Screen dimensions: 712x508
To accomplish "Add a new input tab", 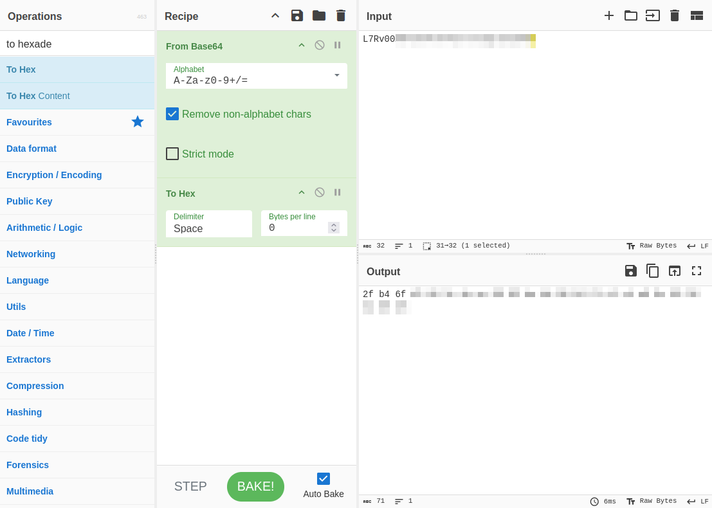I will coord(608,15).
